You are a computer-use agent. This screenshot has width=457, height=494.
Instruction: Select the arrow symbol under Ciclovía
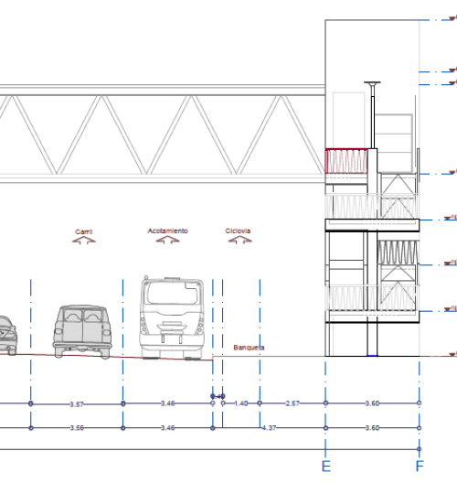[239, 240]
